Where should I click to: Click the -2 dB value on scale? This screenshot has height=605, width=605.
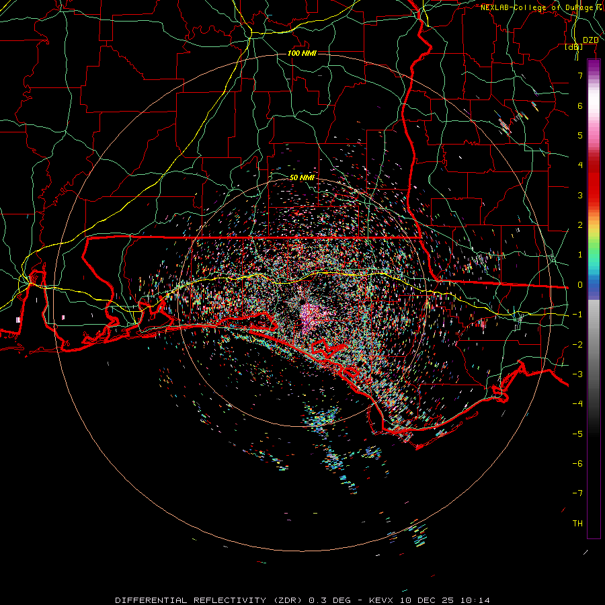pos(577,345)
